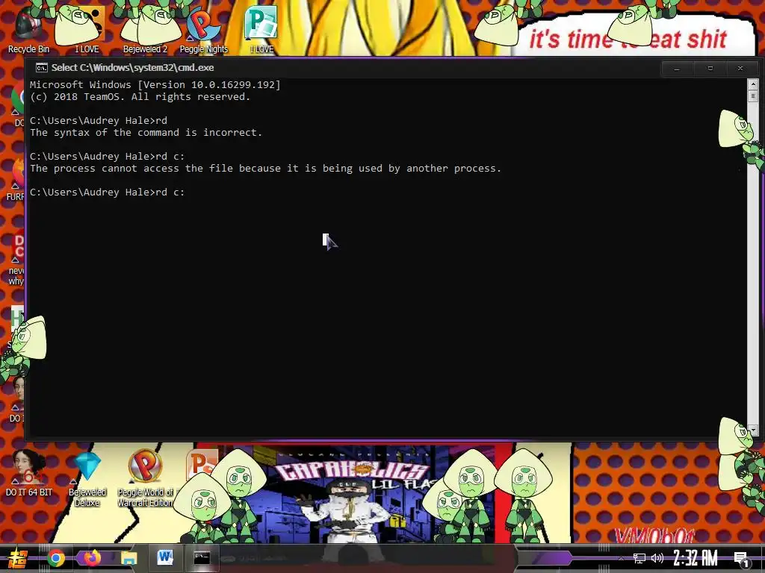This screenshot has width=765, height=573.
Task: Open the cmd window system menu icon
Action: coord(42,68)
